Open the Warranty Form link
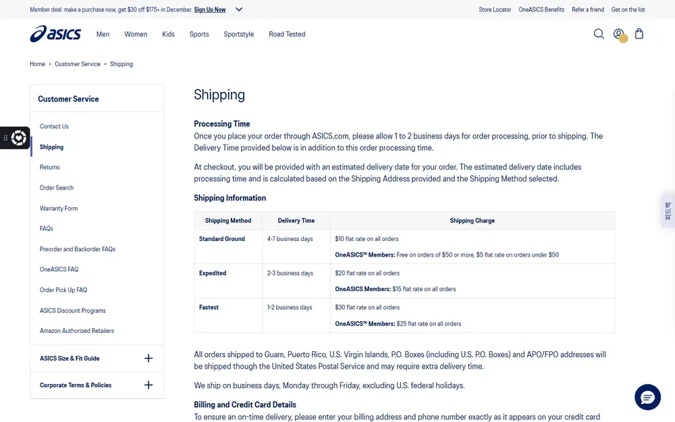 (x=59, y=209)
